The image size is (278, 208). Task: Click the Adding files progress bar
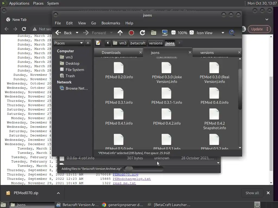(143, 169)
